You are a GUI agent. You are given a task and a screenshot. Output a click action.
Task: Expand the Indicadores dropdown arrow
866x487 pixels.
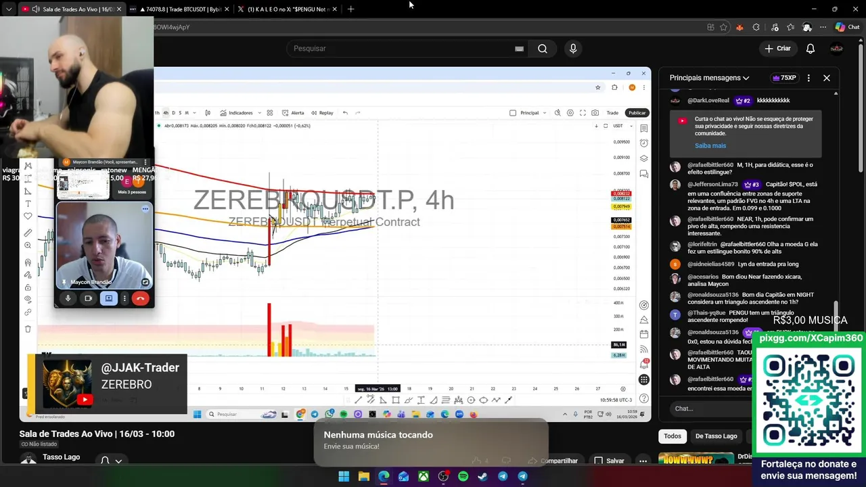pyautogui.click(x=259, y=113)
